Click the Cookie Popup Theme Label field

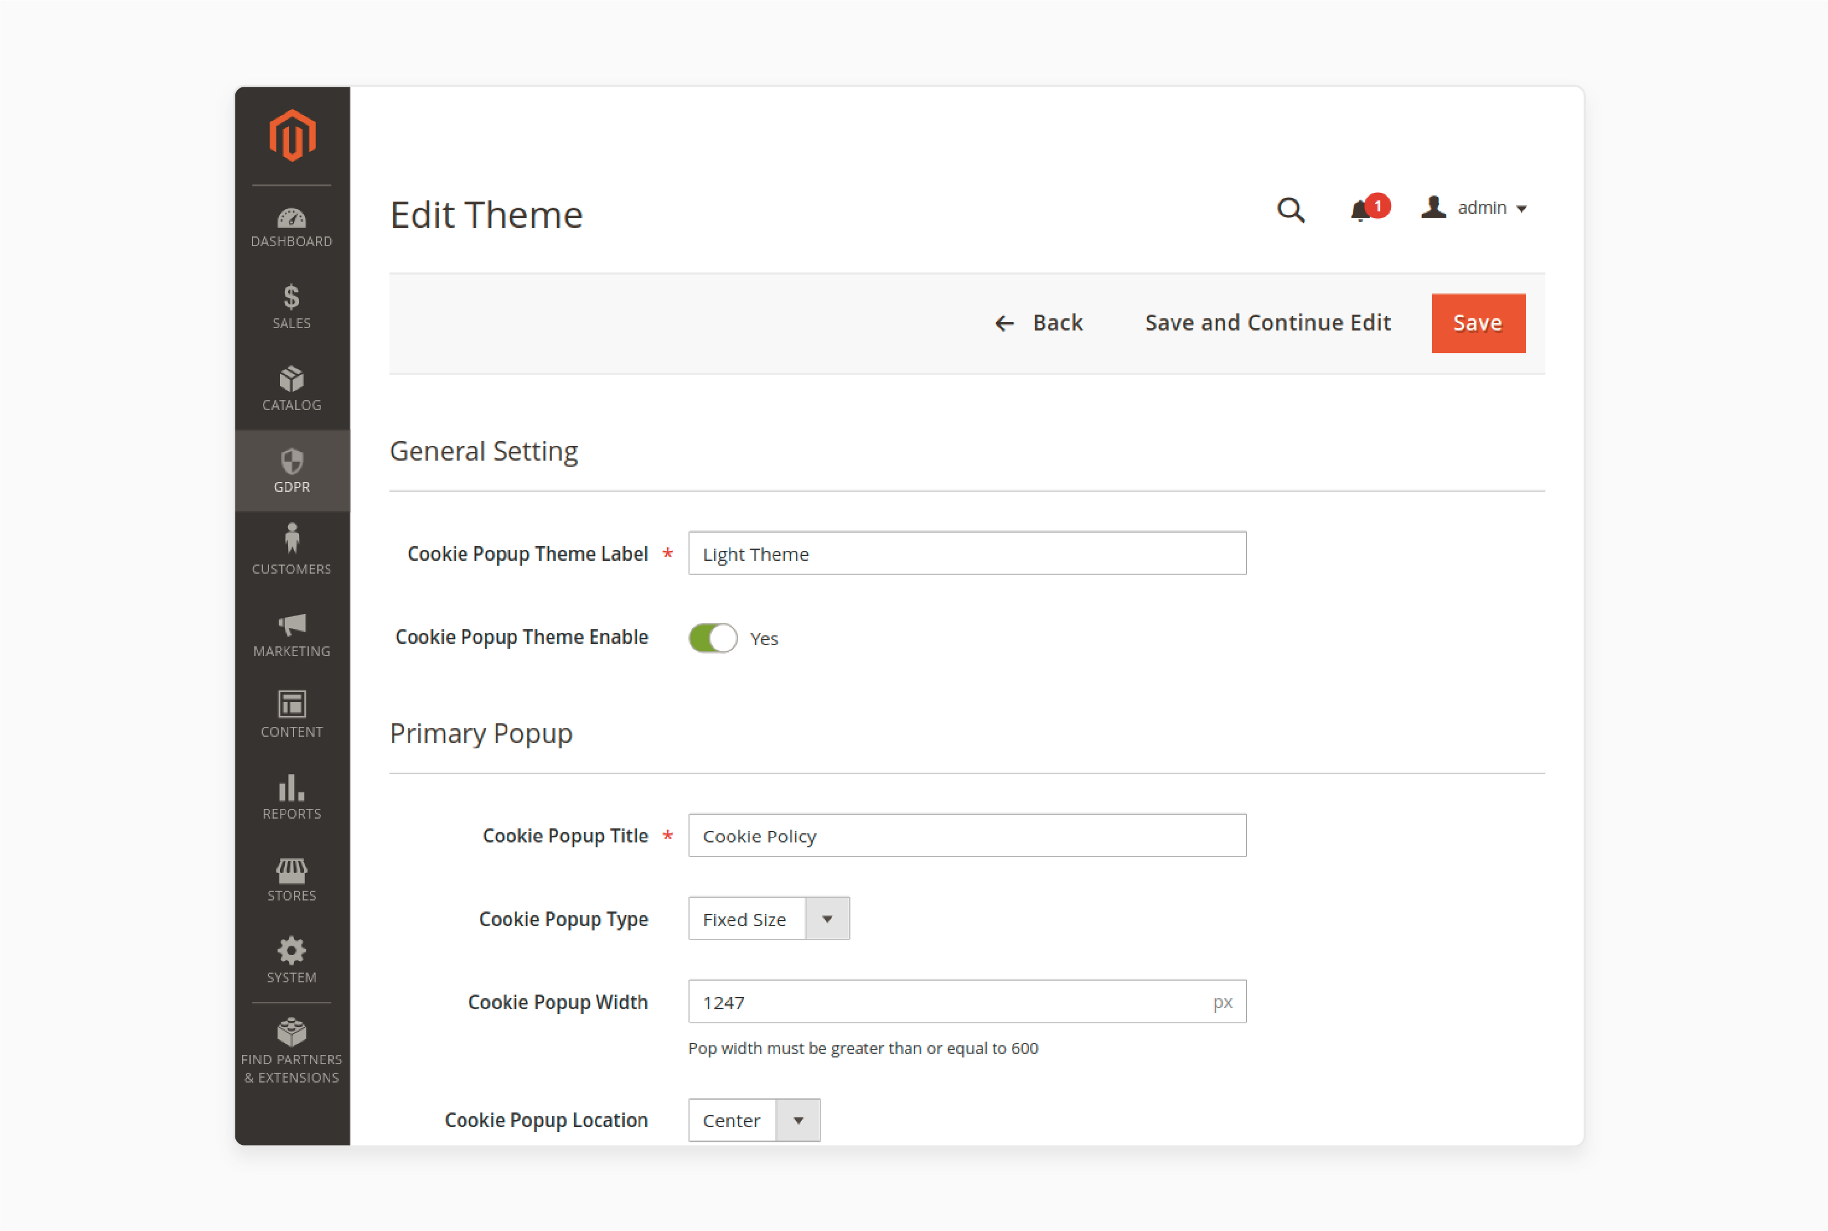pyautogui.click(x=967, y=553)
